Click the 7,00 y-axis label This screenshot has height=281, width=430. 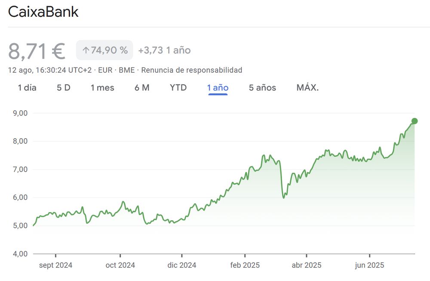pos(20,169)
